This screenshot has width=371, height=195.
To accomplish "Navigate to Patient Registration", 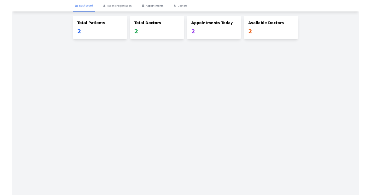I will coord(117,6).
